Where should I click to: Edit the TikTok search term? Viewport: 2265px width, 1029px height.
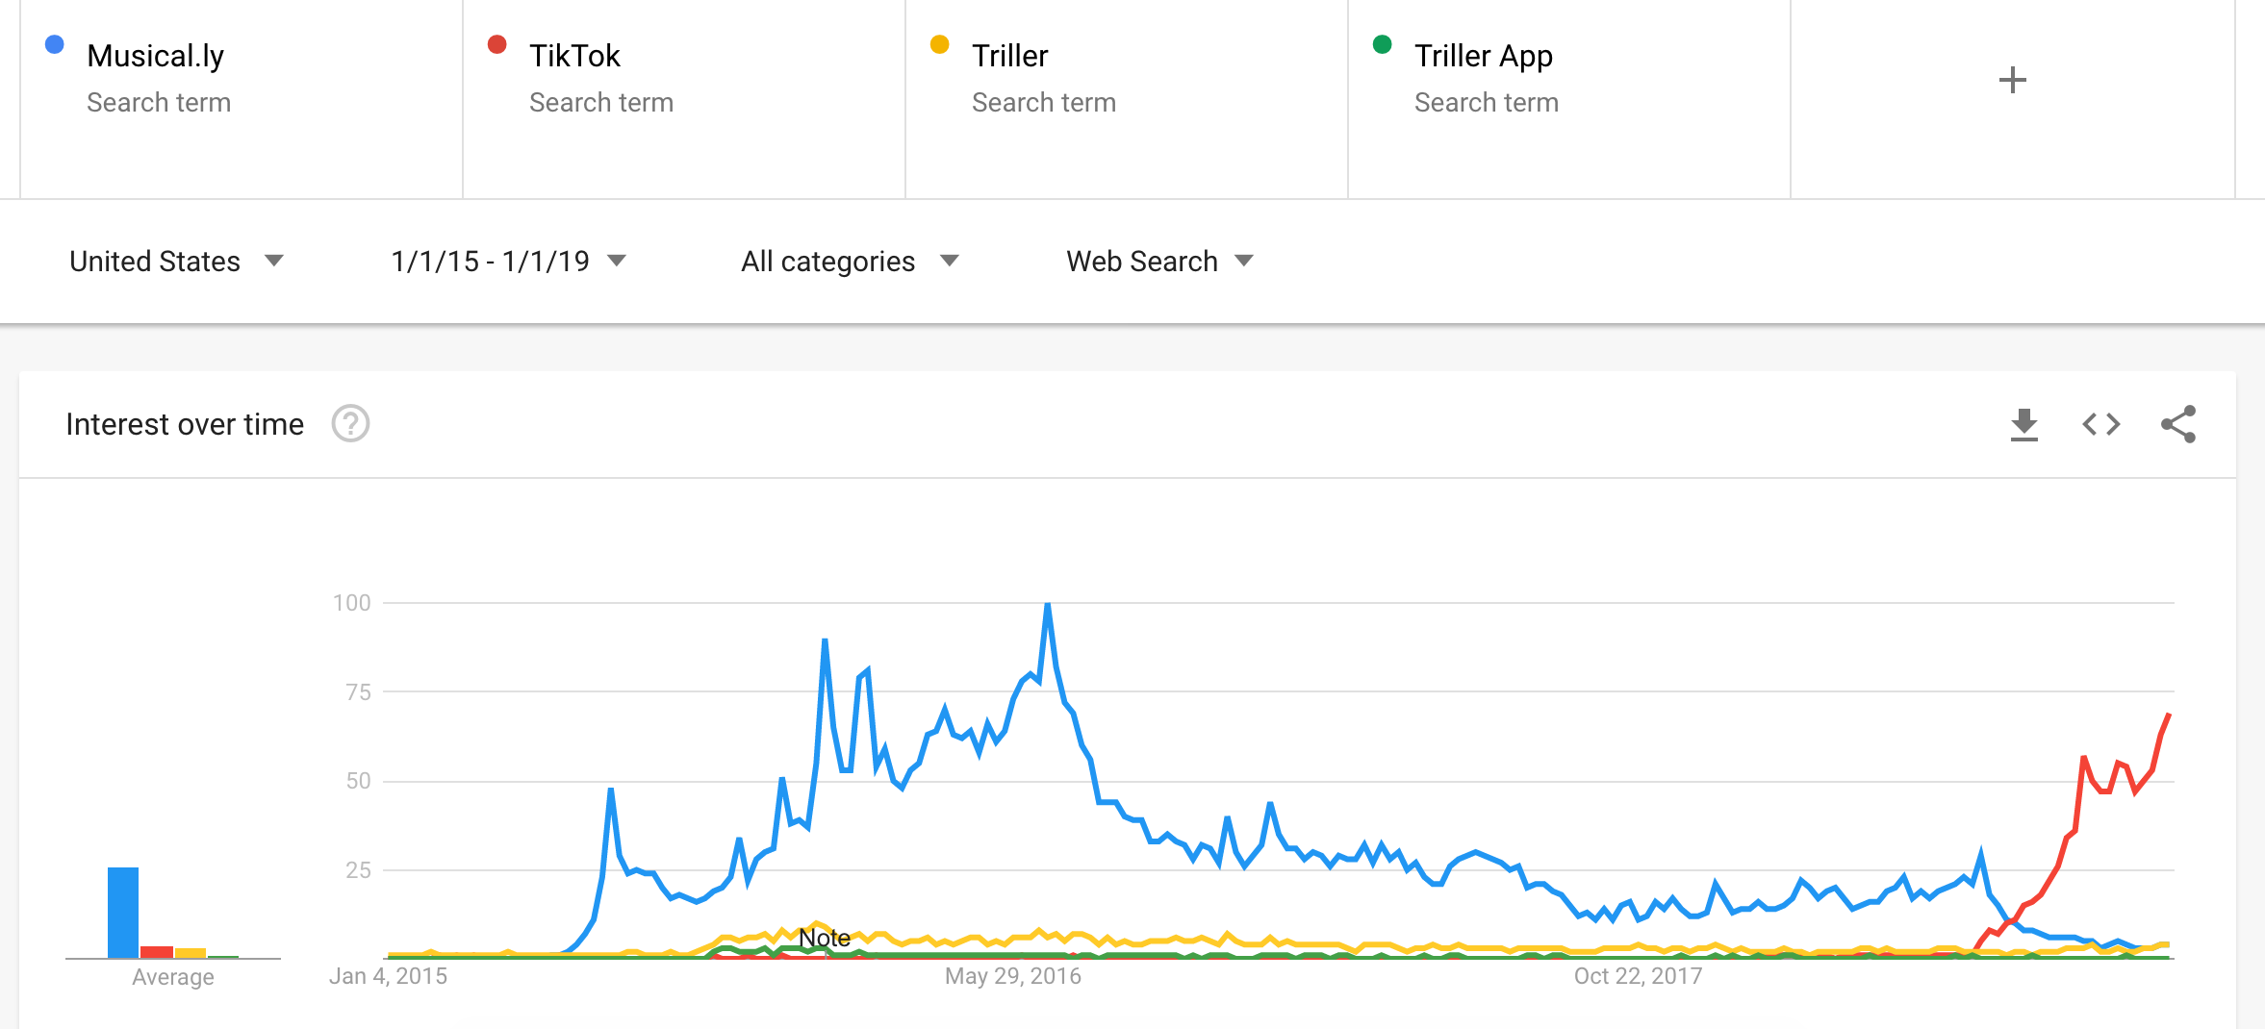575,57
